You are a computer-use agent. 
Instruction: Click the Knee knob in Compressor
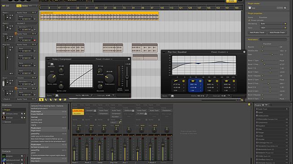pyautogui.click(x=61, y=71)
